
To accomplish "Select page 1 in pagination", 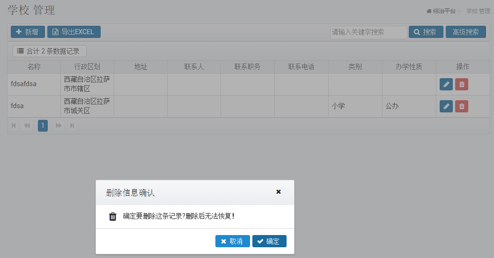I will click(43, 125).
